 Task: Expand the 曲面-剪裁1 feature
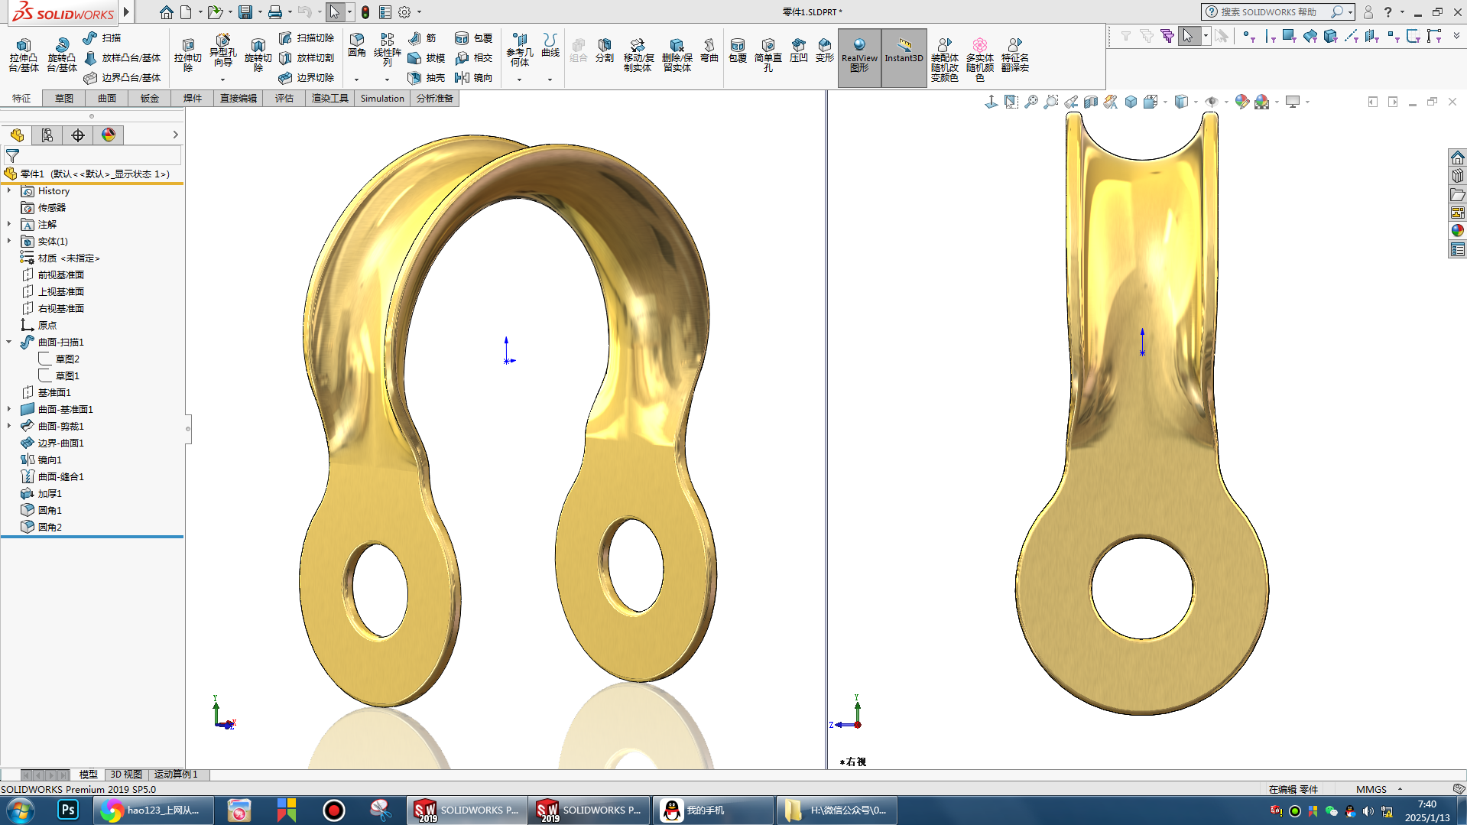point(9,427)
